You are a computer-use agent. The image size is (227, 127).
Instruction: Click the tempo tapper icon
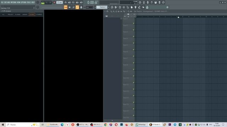pyautogui.click(x=139, y=7)
